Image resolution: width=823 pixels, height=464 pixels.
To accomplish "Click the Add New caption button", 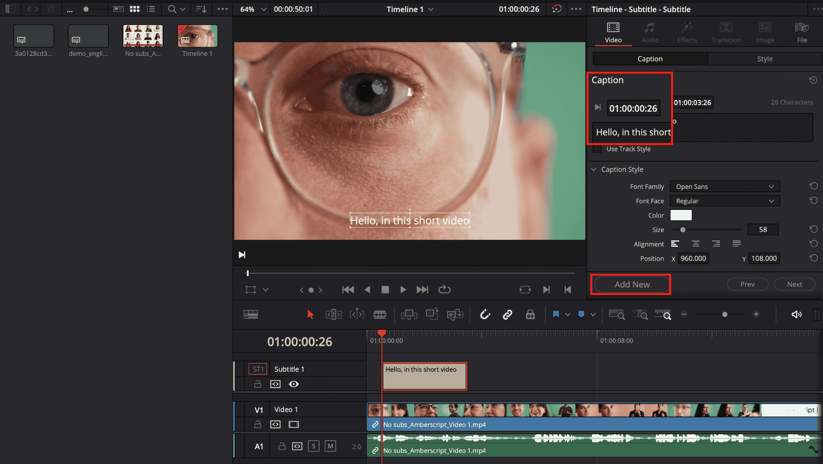I will coord(632,284).
